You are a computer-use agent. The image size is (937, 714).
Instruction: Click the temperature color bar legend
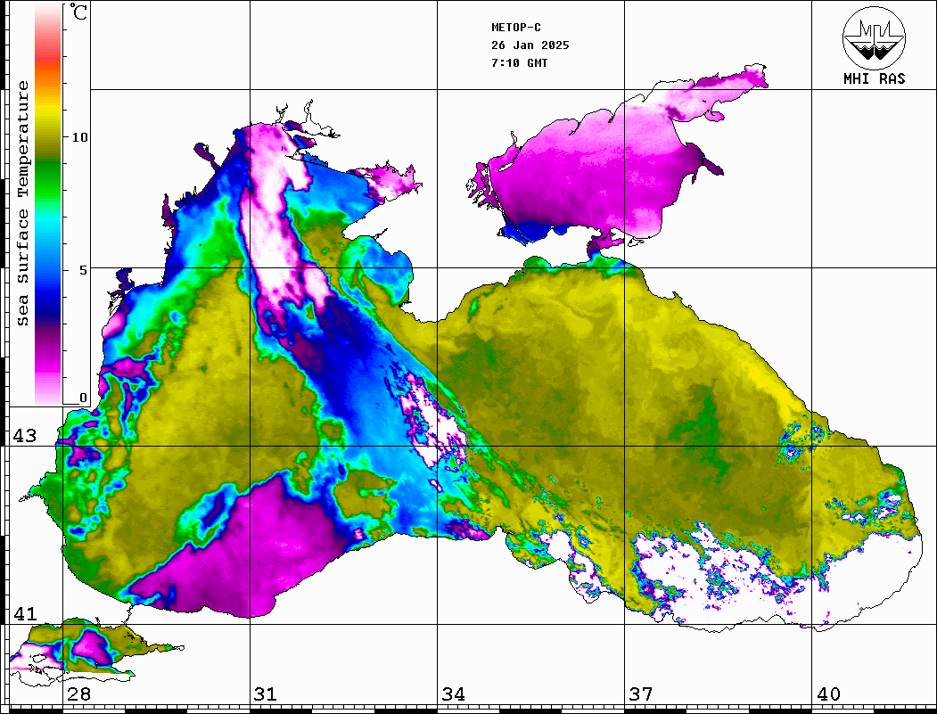click(x=48, y=204)
